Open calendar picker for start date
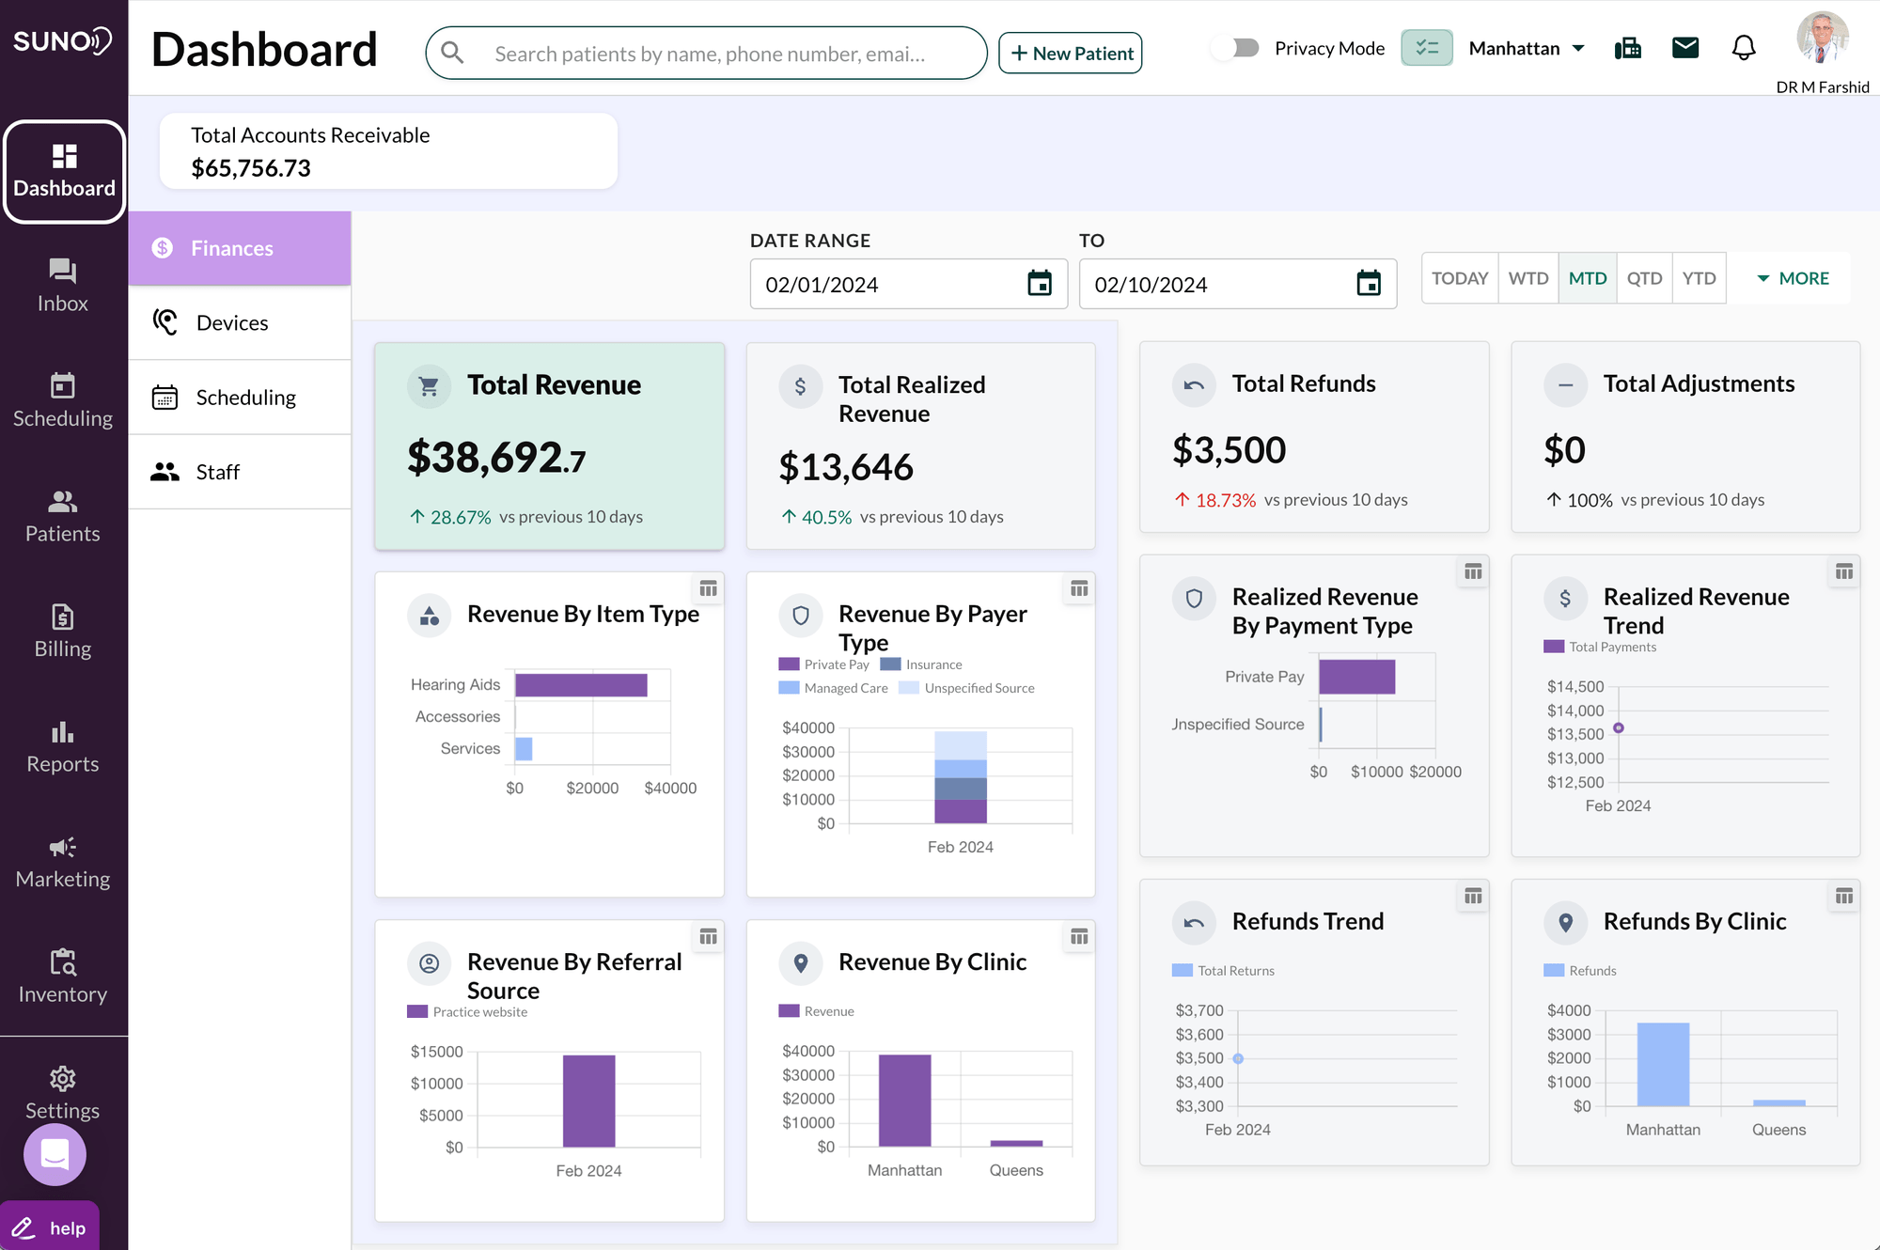1880x1250 pixels. tap(1040, 283)
